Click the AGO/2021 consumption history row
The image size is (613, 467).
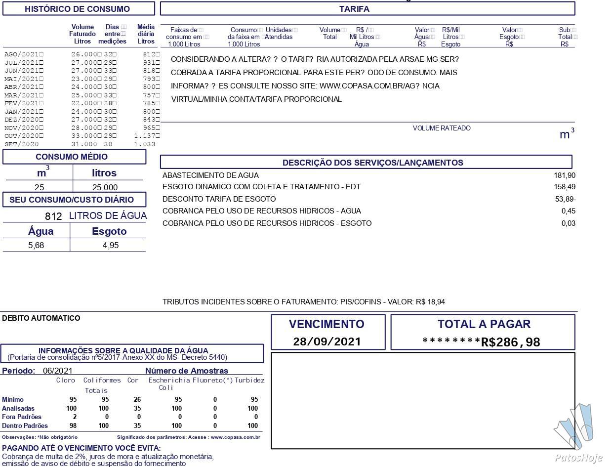coord(82,54)
